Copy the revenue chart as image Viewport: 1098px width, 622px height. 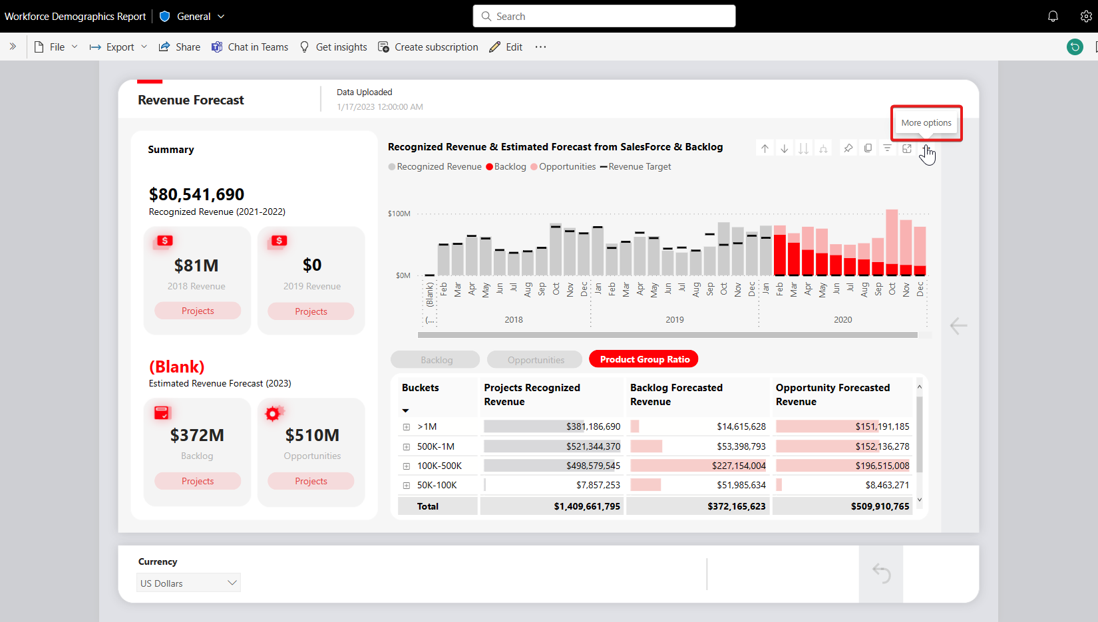pos(868,148)
